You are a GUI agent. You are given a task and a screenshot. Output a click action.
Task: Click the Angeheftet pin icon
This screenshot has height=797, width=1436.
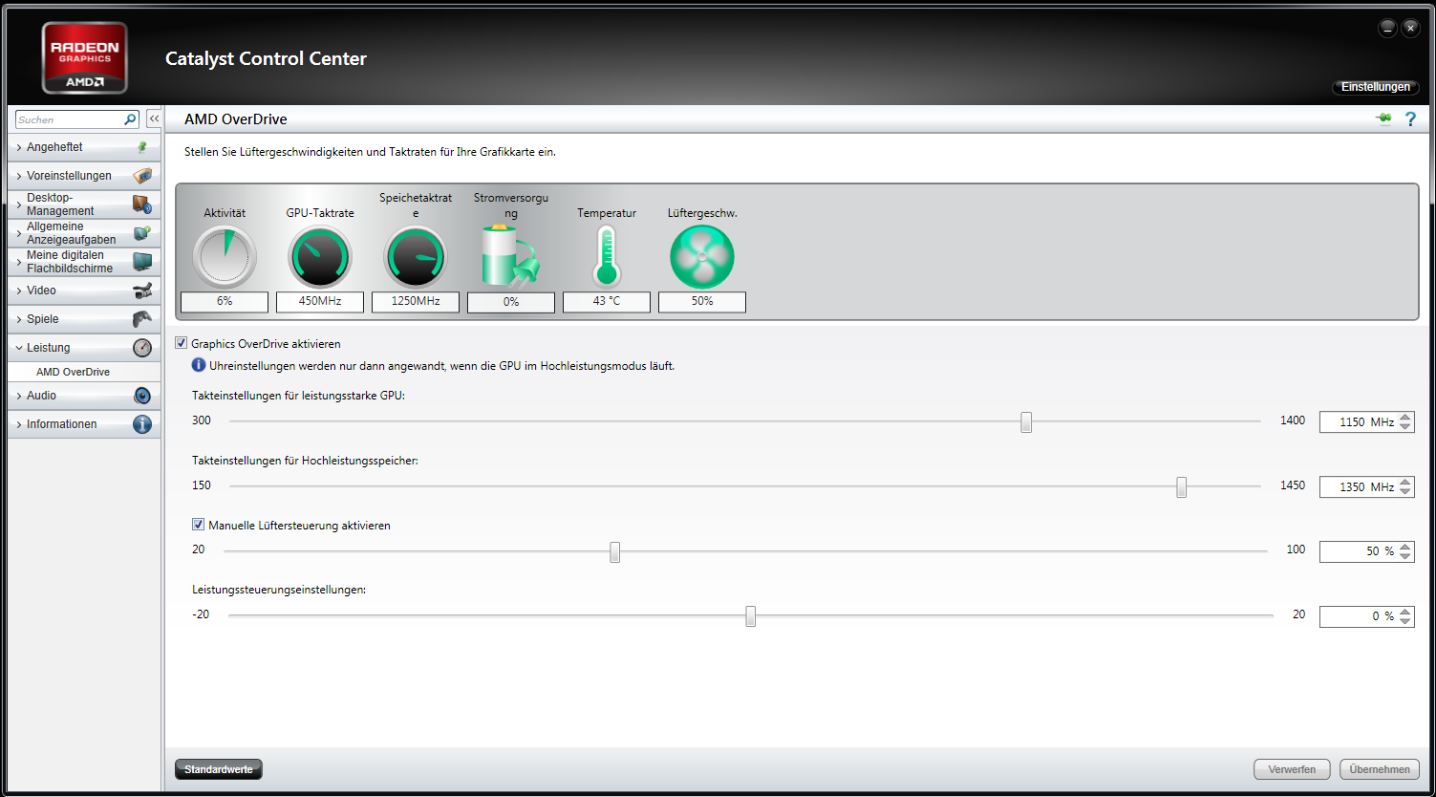pyautogui.click(x=142, y=147)
